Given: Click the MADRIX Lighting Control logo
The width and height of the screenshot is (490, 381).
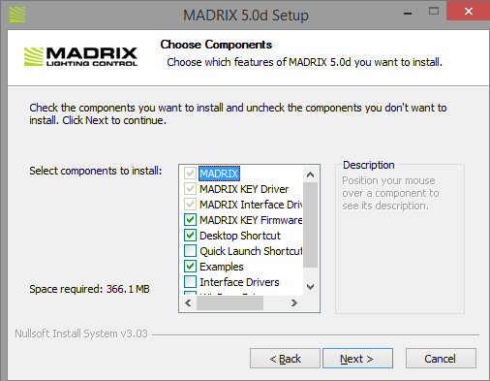Looking at the screenshot, I should pos(80,57).
